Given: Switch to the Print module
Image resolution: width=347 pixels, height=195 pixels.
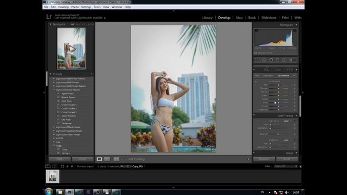Looking at the screenshot, I should (x=285, y=18).
